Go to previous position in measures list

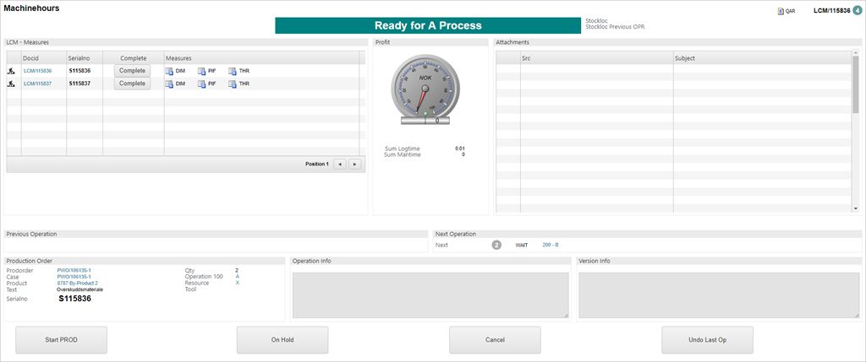tap(339, 164)
